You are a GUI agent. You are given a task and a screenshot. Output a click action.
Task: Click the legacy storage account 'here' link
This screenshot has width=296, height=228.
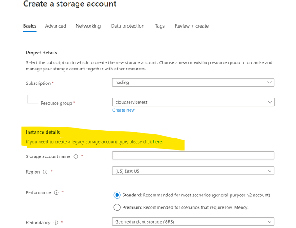click(157, 141)
